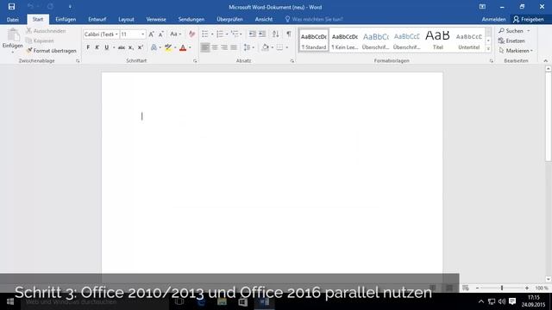Align text left

[x=205, y=47]
